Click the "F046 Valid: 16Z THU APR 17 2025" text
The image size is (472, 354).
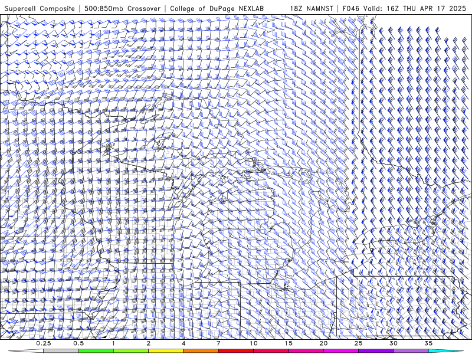click(404, 8)
